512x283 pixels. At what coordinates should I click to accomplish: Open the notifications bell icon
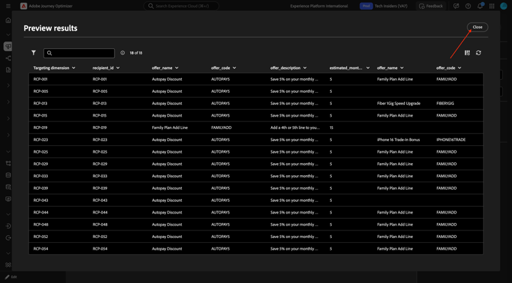click(x=480, y=6)
